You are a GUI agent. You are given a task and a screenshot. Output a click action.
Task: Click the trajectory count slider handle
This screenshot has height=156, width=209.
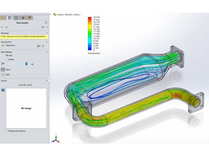coord(26,64)
